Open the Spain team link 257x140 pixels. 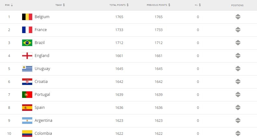point(40,108)
